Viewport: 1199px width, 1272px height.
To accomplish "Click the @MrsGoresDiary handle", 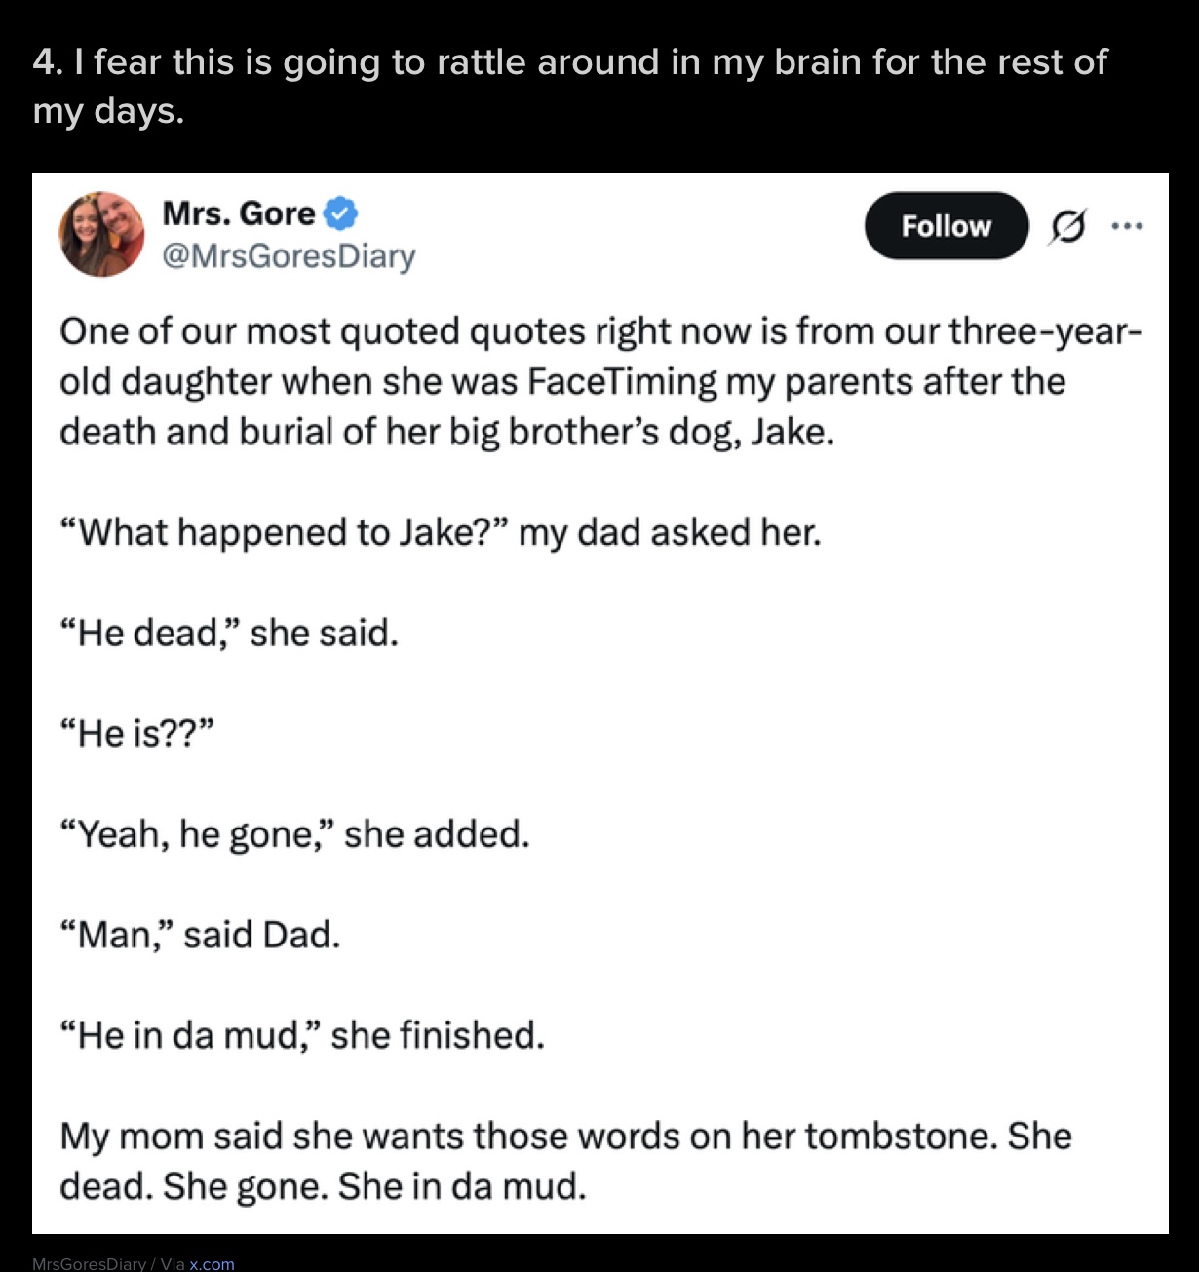I will pos(289,256).
